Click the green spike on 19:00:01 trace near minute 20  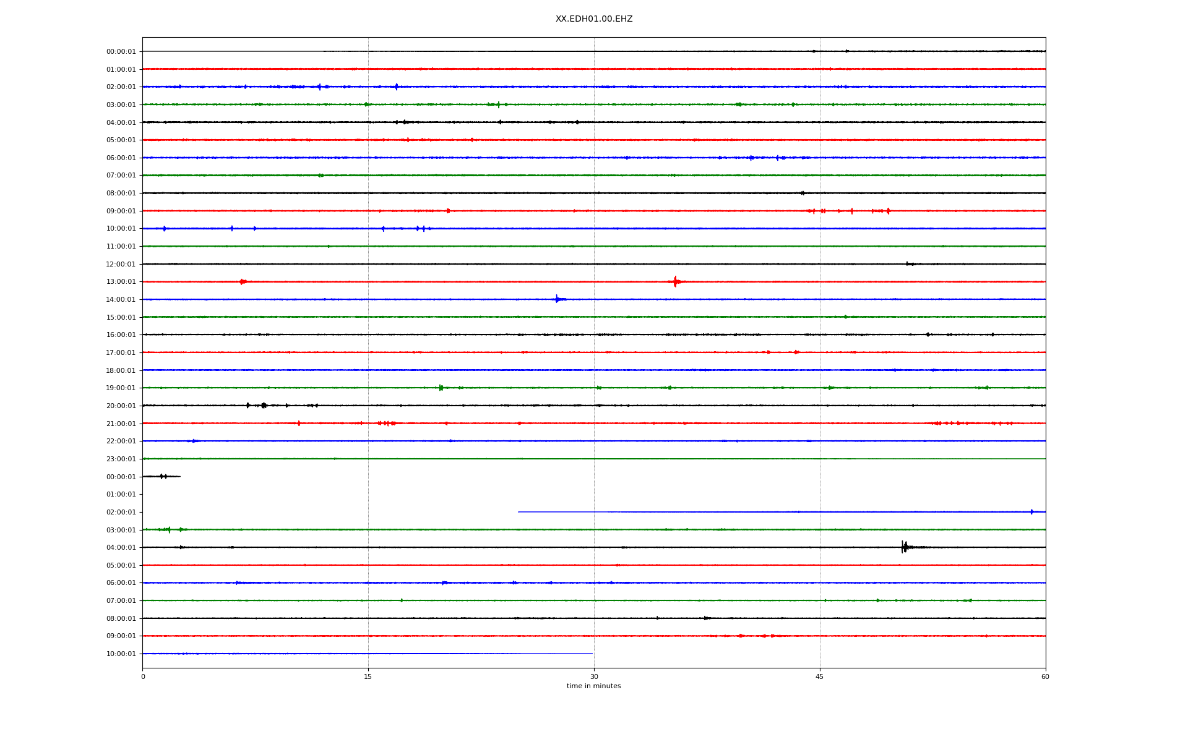(x=441, y=388)
